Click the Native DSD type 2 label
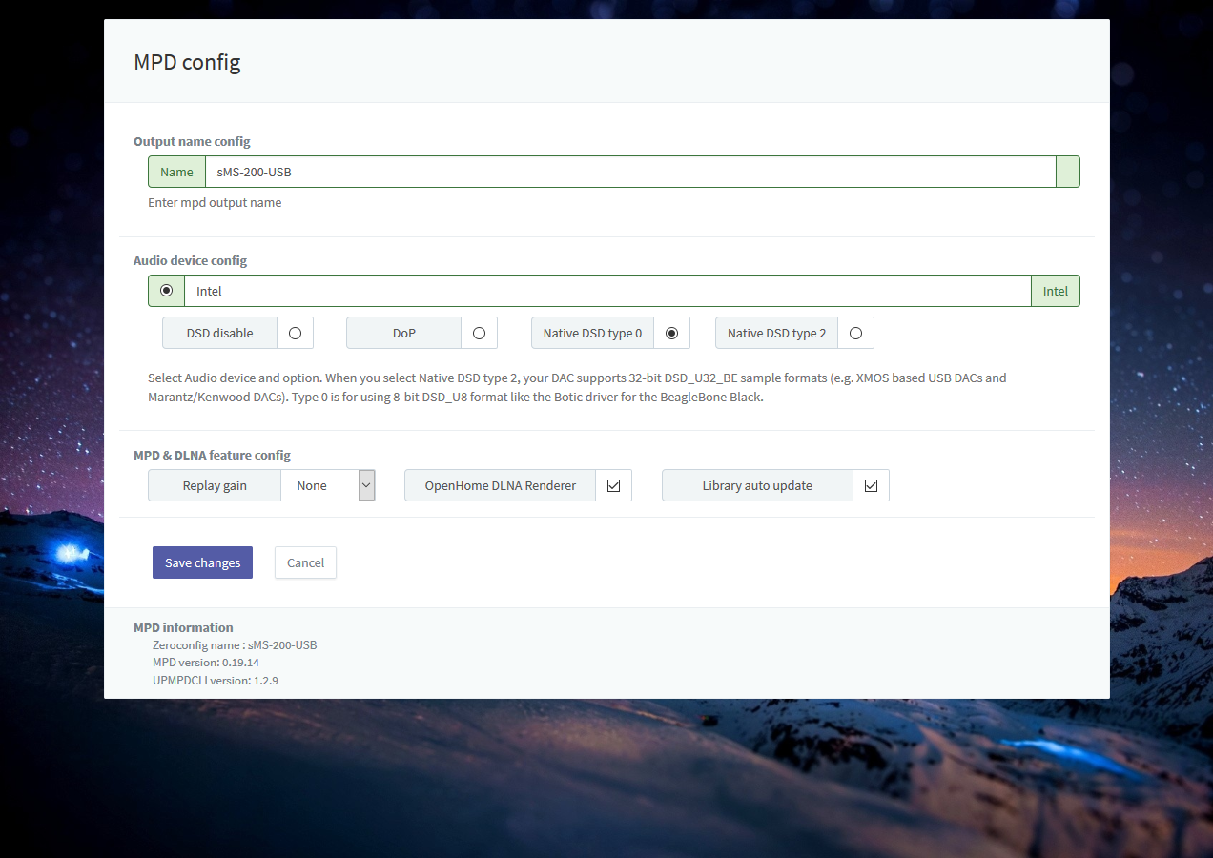This screenshot has width=1213, height=858. pyautogui.click(x=776, y=333)
